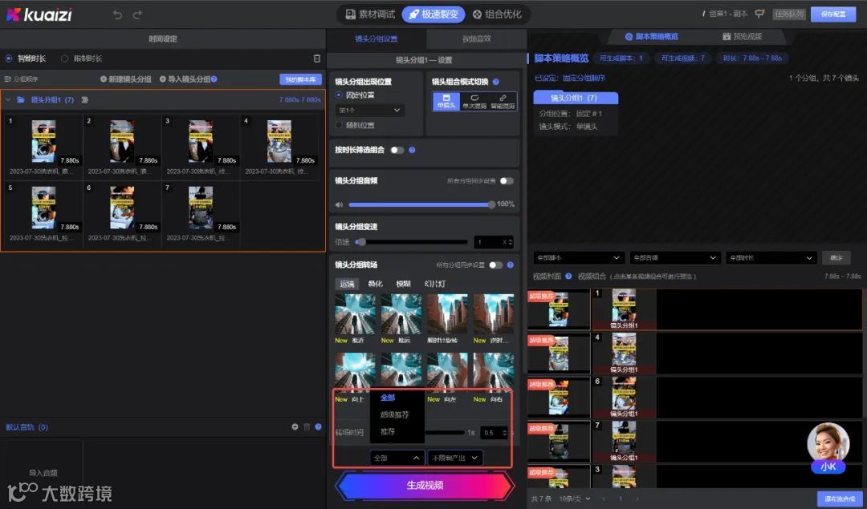This screenshot has width=867, height=509.
Task: Click the help icon beside 导入镜头分组
Action: point(214,79)
